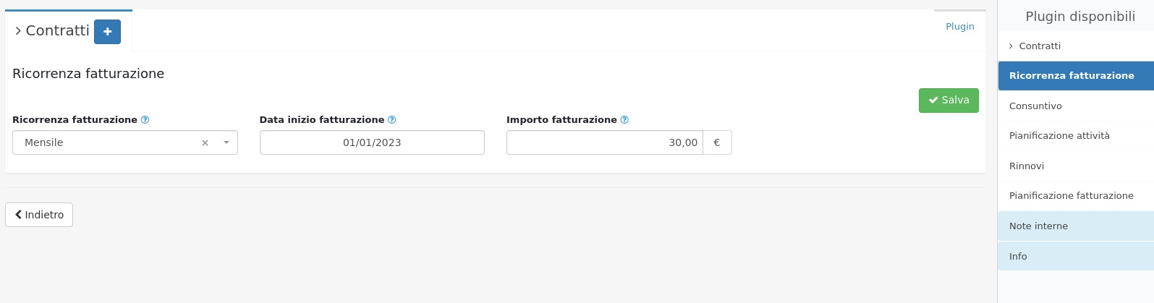Select Contratti in the plugin sidebar
Viewport: 1154px width, 303px height.
coord(1040,46)
